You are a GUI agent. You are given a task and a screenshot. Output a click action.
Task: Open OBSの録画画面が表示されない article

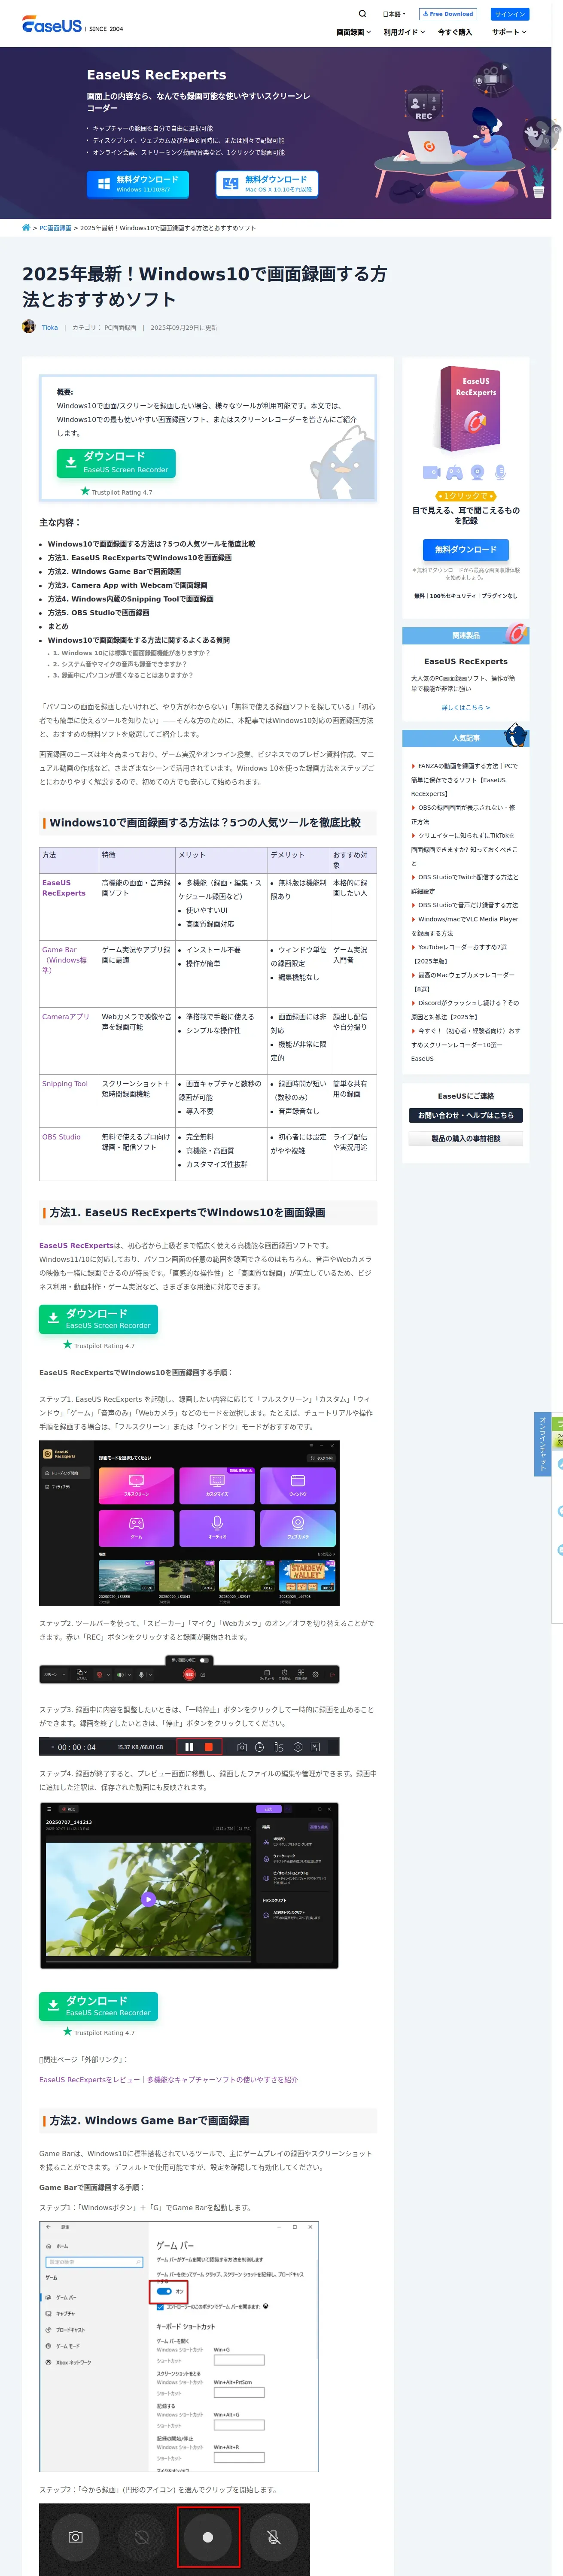pyautogui.click(x=464, y=814)
